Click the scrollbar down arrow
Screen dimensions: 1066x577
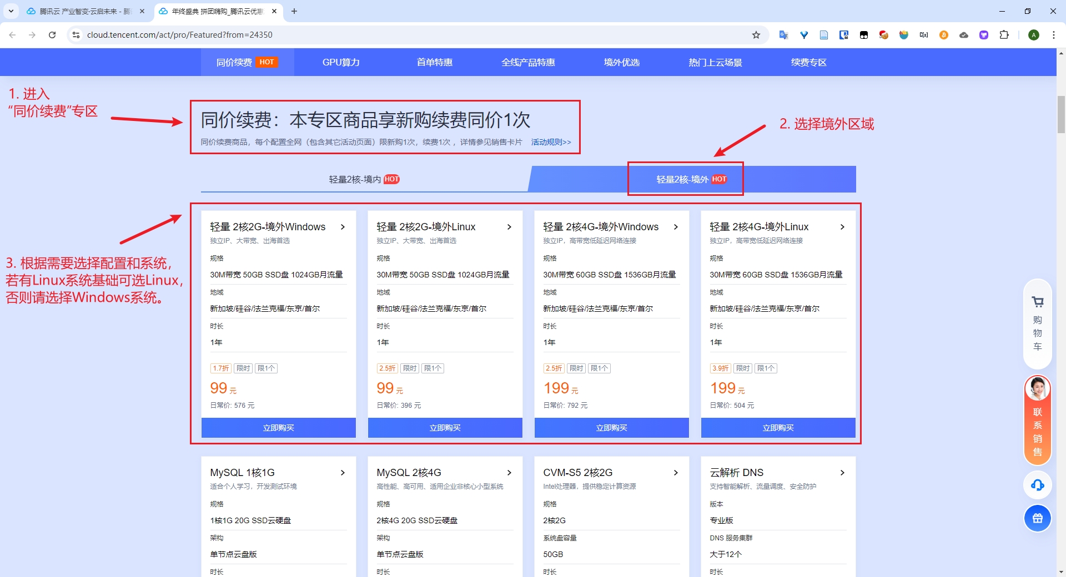coord(1061,571)
